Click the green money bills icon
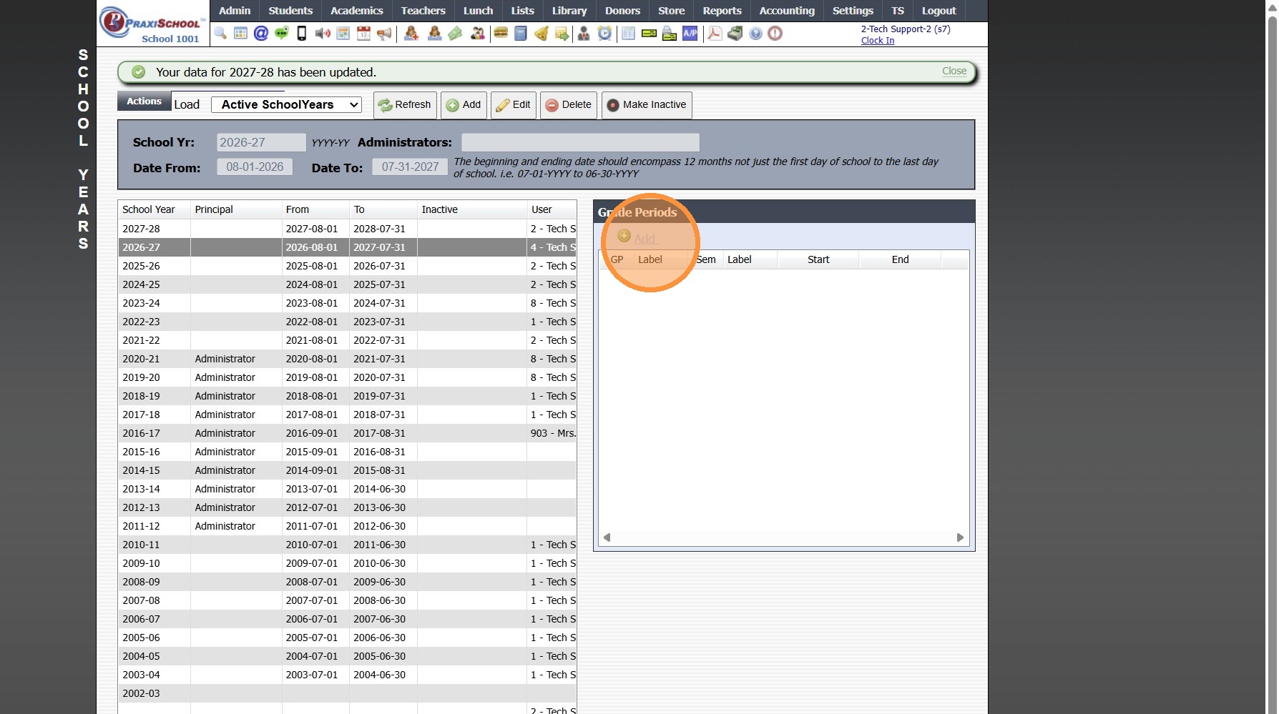Image resolution: width=1279 pixels, height=714 pixels. [x=456, y=34]
